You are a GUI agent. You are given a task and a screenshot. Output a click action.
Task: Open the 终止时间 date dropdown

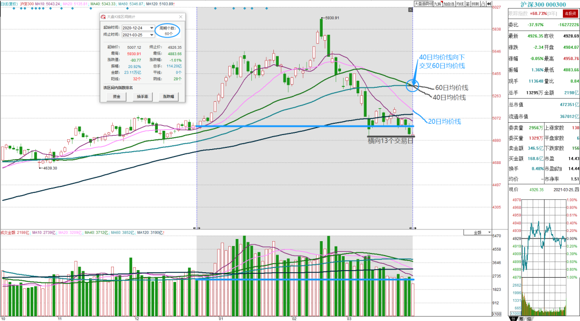151,35
